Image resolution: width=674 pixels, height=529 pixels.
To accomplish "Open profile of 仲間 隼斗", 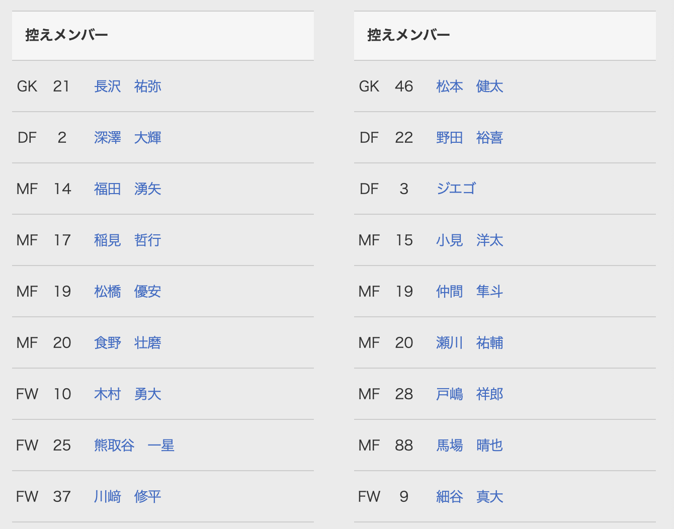I will click(470, 292).
